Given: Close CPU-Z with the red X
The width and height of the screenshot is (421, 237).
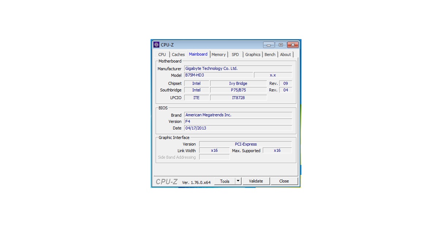Looking at the screenshot, I should (293, 45).
